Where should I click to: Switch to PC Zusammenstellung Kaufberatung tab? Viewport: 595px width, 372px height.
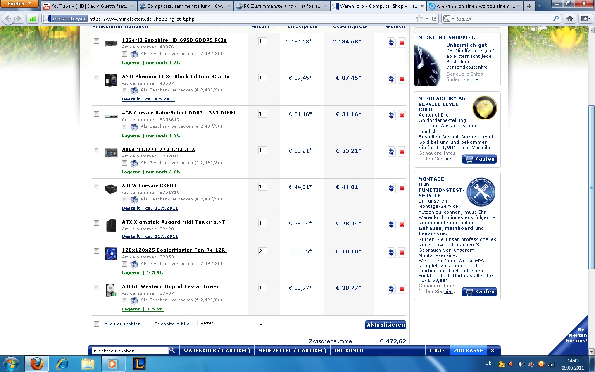click(282, 6)
